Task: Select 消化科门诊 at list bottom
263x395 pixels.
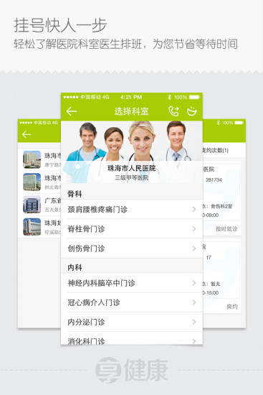Action: tap(132, 338)
